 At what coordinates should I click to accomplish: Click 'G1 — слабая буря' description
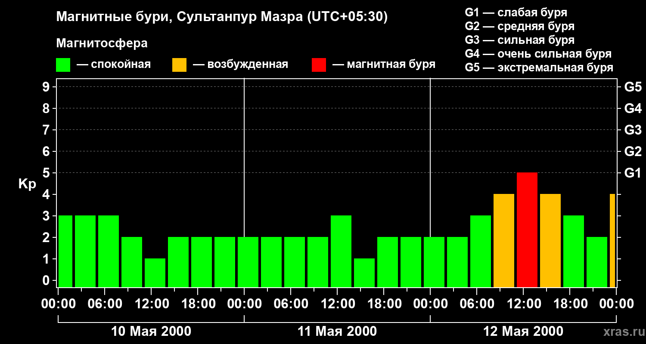516,12
